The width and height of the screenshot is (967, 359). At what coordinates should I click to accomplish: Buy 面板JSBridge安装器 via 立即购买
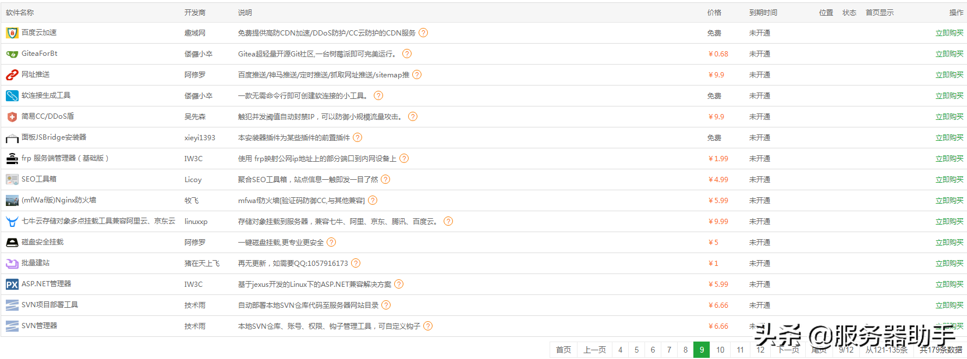[950, 138]
